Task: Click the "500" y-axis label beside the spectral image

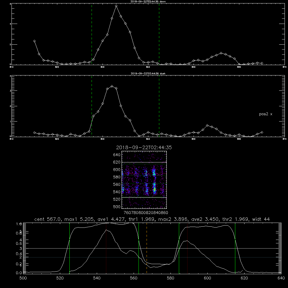Action: point(117,207)
